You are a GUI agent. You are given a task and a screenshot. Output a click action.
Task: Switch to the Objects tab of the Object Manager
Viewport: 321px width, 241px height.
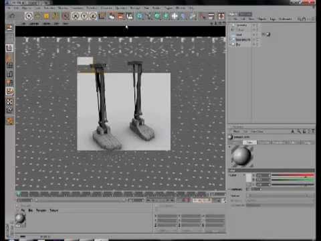(x=233, y=14)
